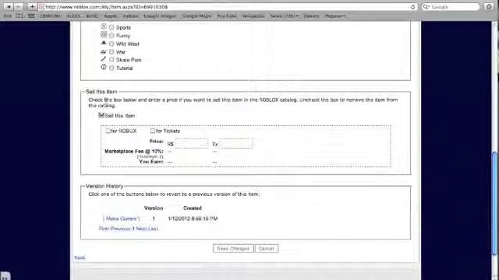Viewport: 499px width, 280px height.
Task: Click the browser forward arrow
Action: [19, 7]
